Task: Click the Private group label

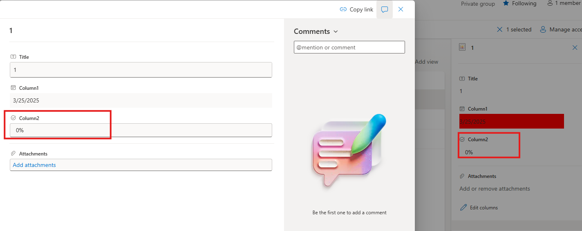Action: pos(478,4)
